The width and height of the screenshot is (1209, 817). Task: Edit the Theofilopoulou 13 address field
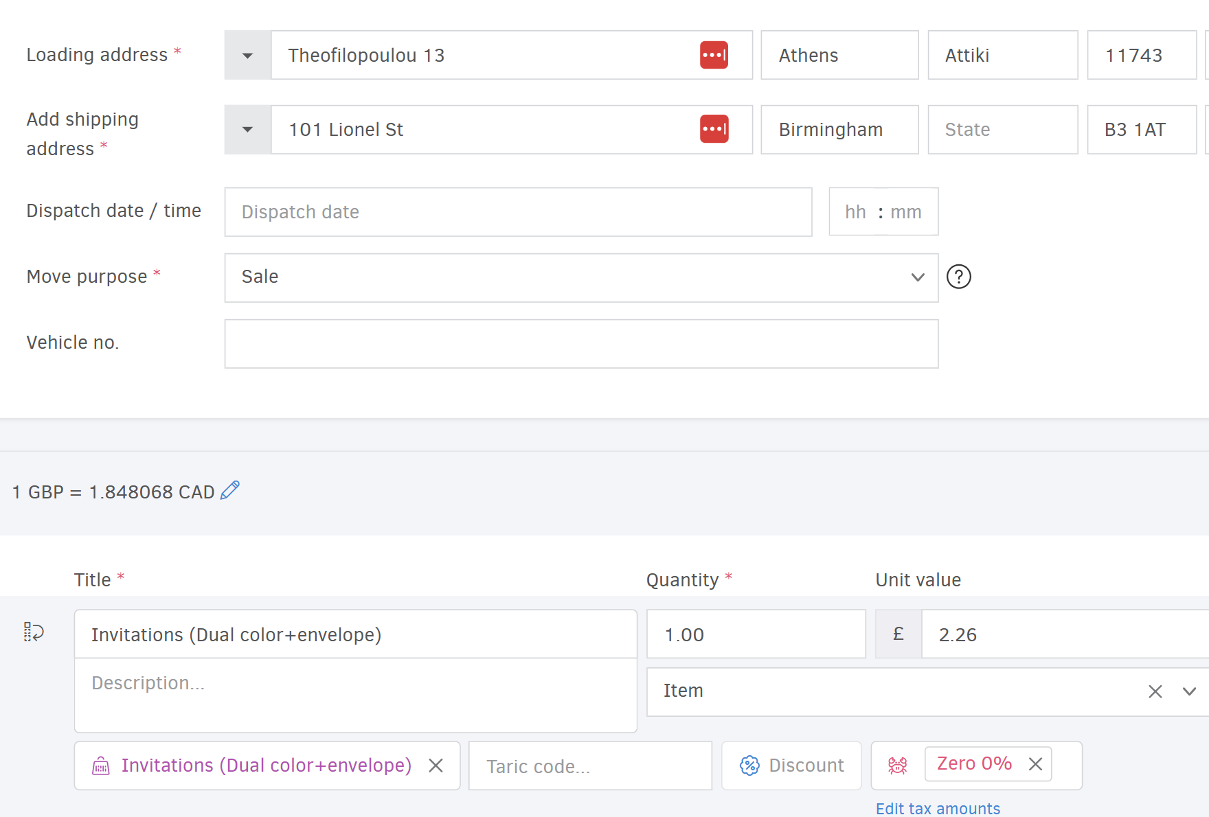pos(512,55)
